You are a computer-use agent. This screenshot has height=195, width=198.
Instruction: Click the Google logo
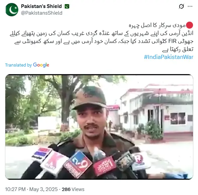[41, 65]
